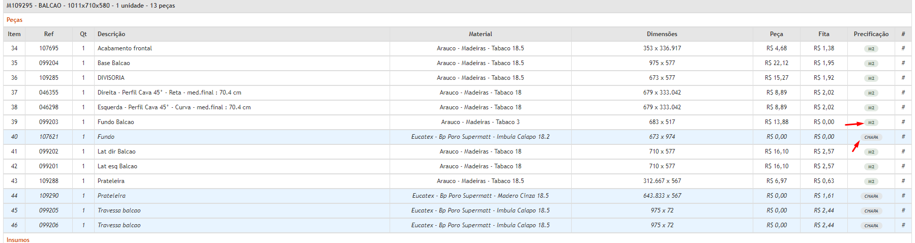Image resolution: width=915 pixels, height=243 pixels.
Task: Click the M2 badge on Fundo Balcao row
Action: 871,123
